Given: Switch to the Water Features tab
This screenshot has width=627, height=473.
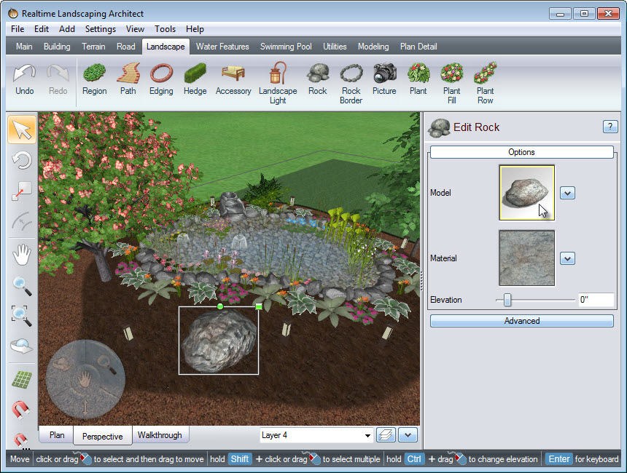Looking at the screenshot, I should click(x=222, y=47).
